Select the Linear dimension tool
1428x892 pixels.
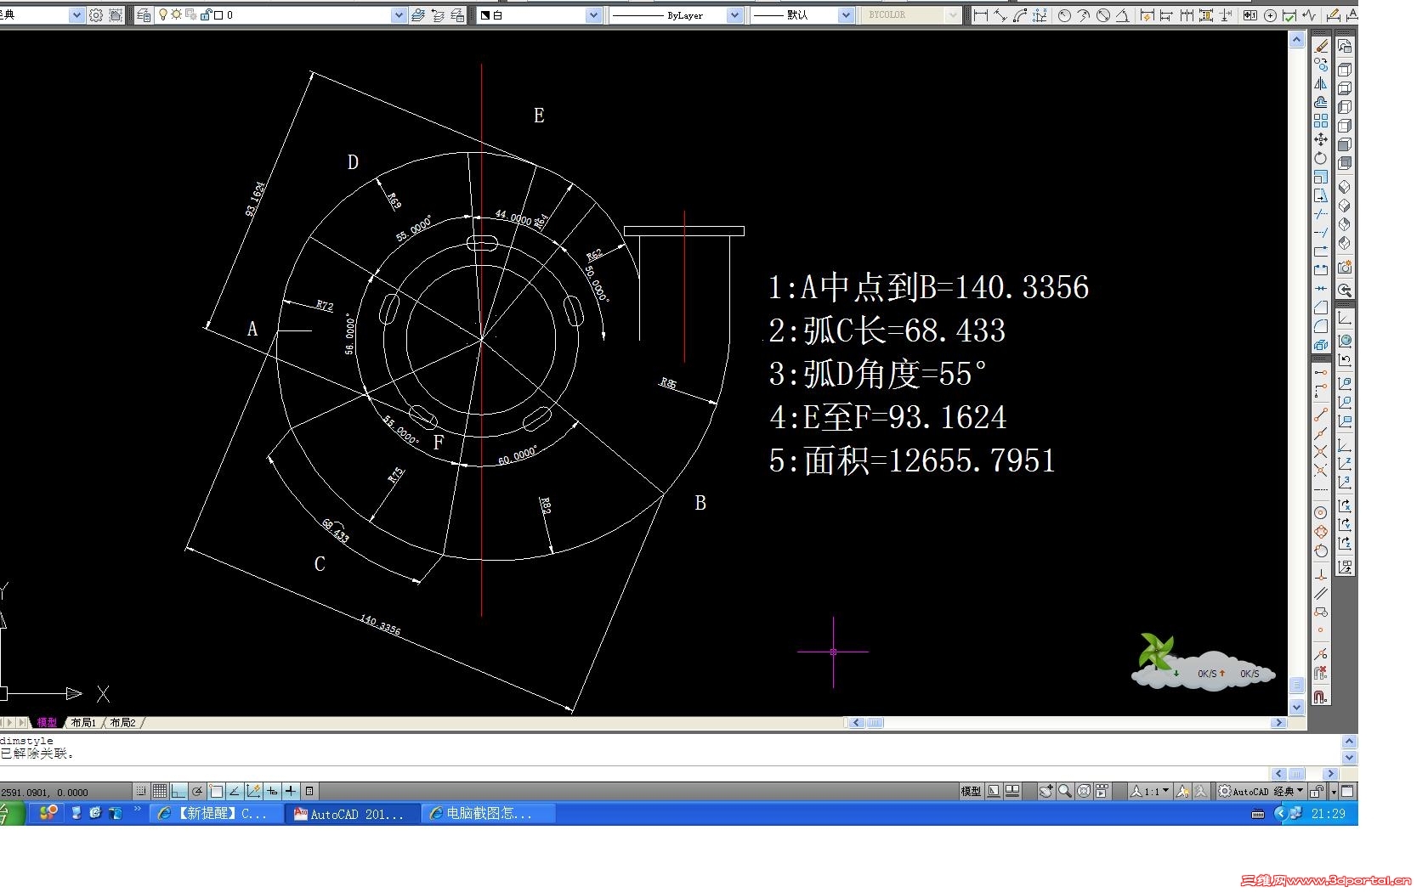(981, 15)
